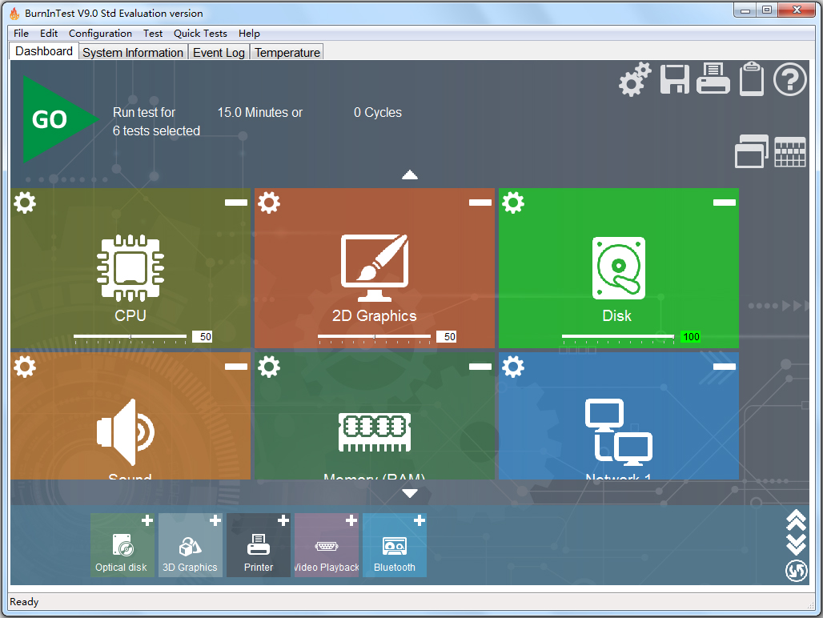
Task: Switch to the Event Log tab
Action: coord(219,53)
